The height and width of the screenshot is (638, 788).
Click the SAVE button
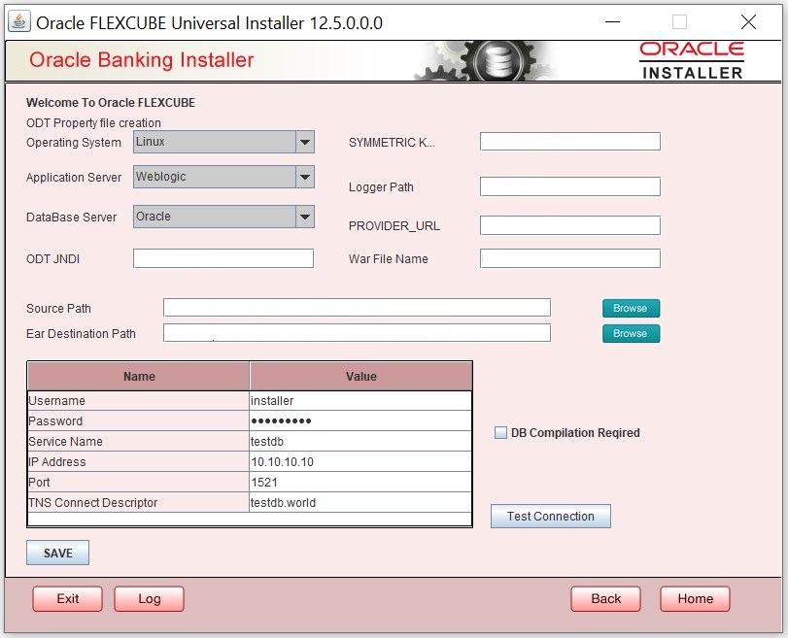(57, 553)
